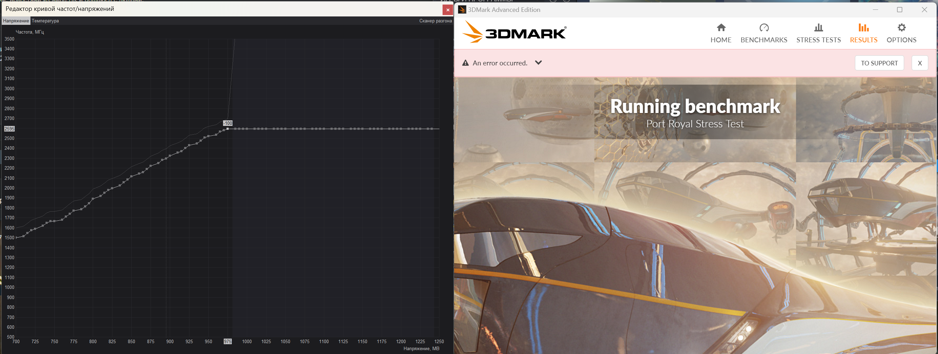Click the 500 frequency axis label
Viewport: 938px width, 354px height.
coord(11,337)
